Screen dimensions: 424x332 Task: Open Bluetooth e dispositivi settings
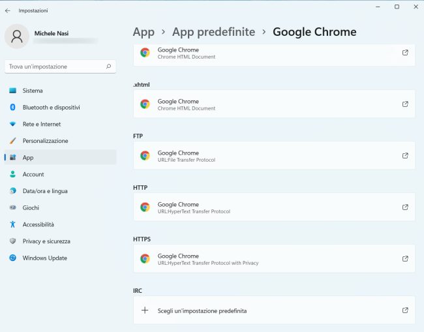51,108
